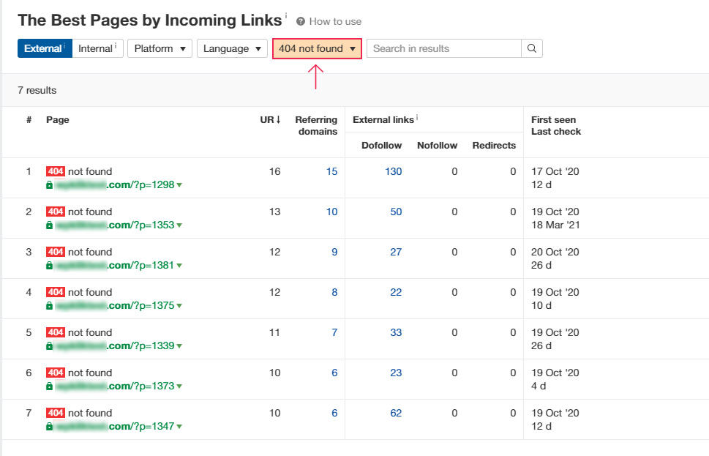Click the green lock icon in row 7
This screenshot has width=709, height=456.
coord(50,427)
